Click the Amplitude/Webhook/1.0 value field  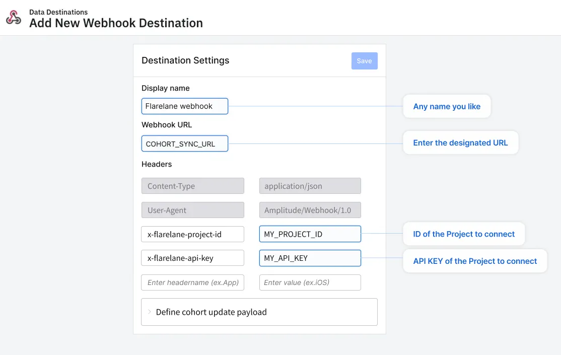(x=310, y=210)
